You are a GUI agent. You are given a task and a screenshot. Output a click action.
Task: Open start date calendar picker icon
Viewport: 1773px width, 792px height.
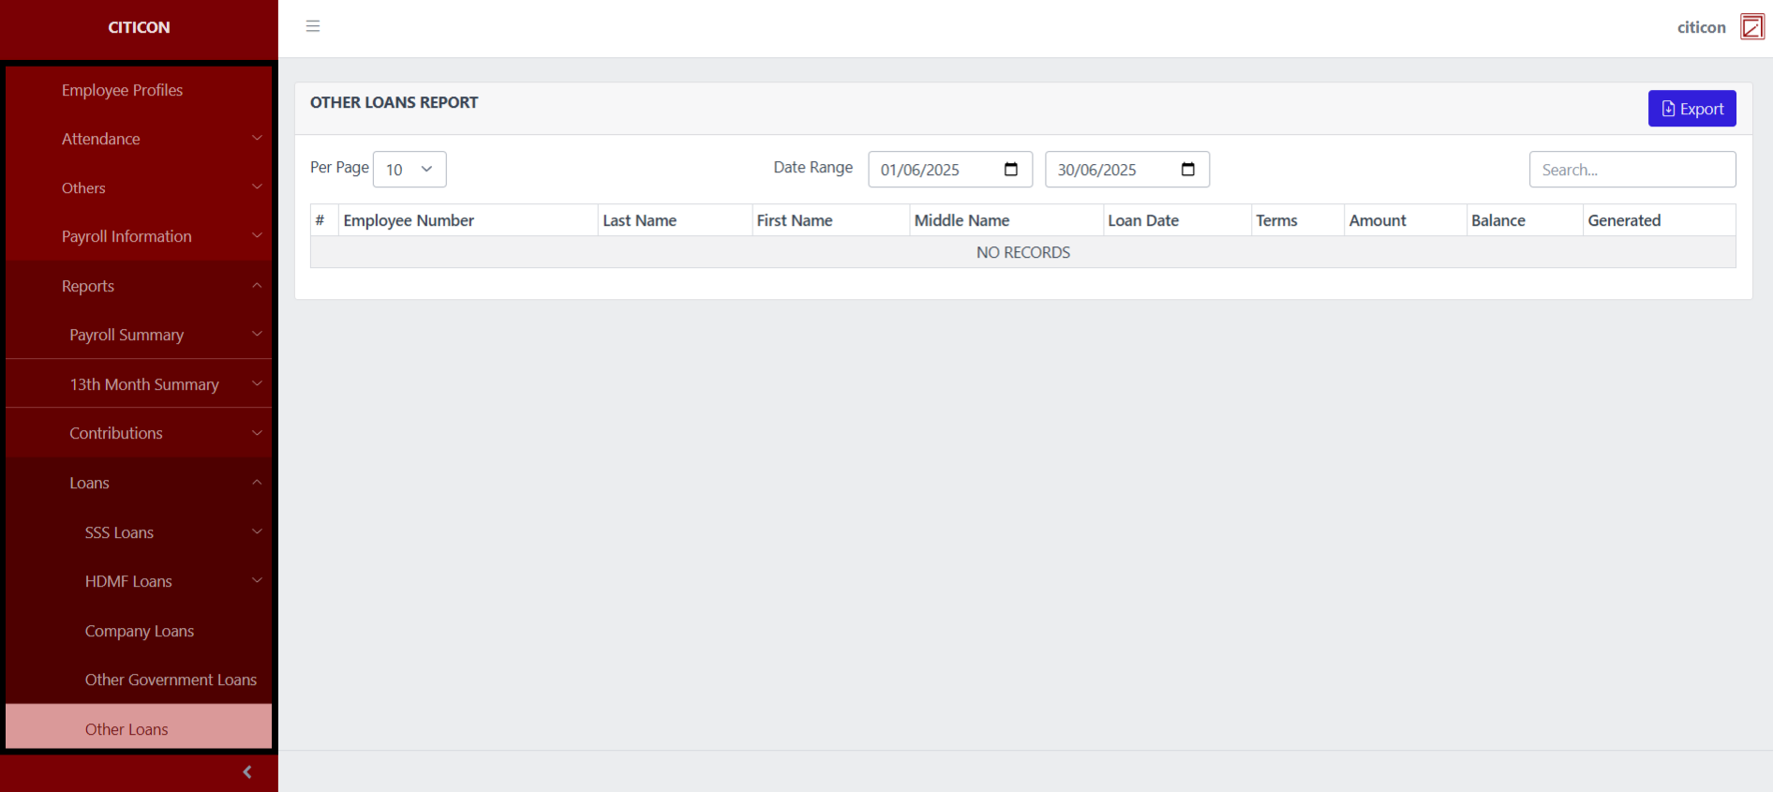(1010, 170)
